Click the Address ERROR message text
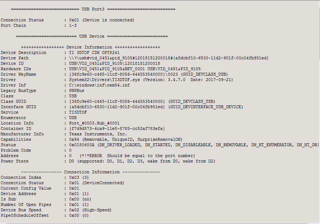320x224 pixels. coord(137,156)
